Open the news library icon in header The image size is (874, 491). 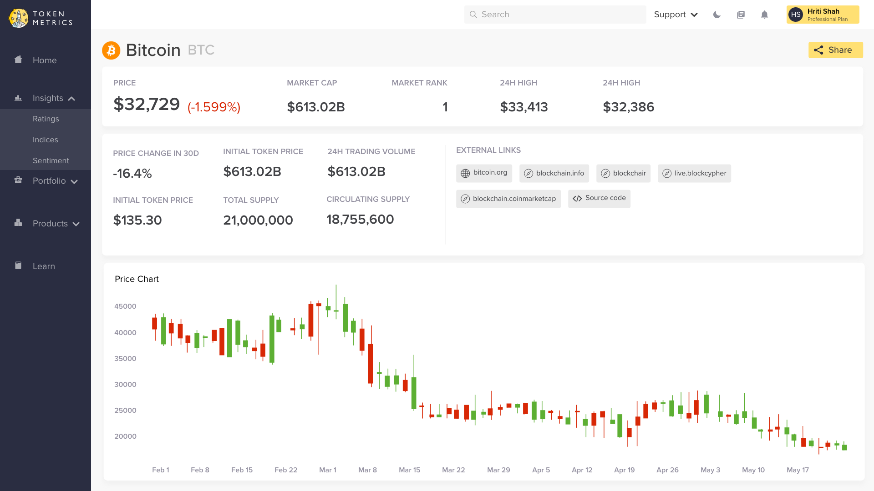741,15
